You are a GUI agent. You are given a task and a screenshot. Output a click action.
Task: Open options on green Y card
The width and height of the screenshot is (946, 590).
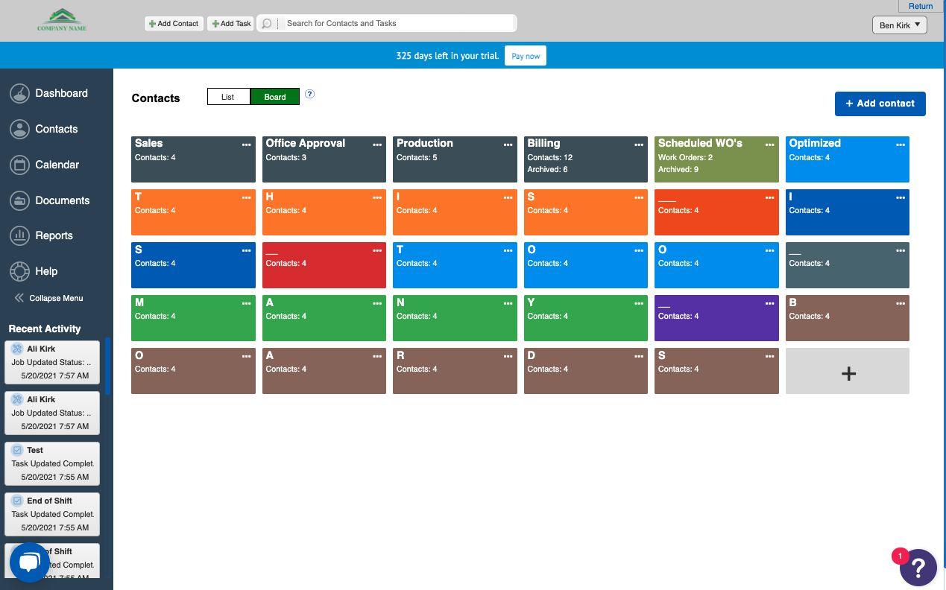click(639, 303)
